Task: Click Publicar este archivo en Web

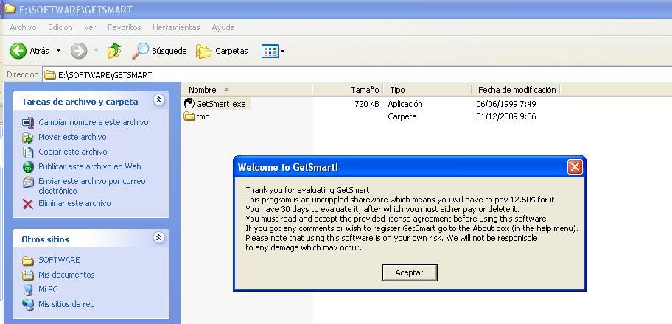Action: tap(90, 166)
